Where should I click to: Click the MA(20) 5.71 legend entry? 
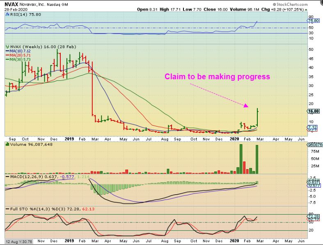(x=18, y=55)
